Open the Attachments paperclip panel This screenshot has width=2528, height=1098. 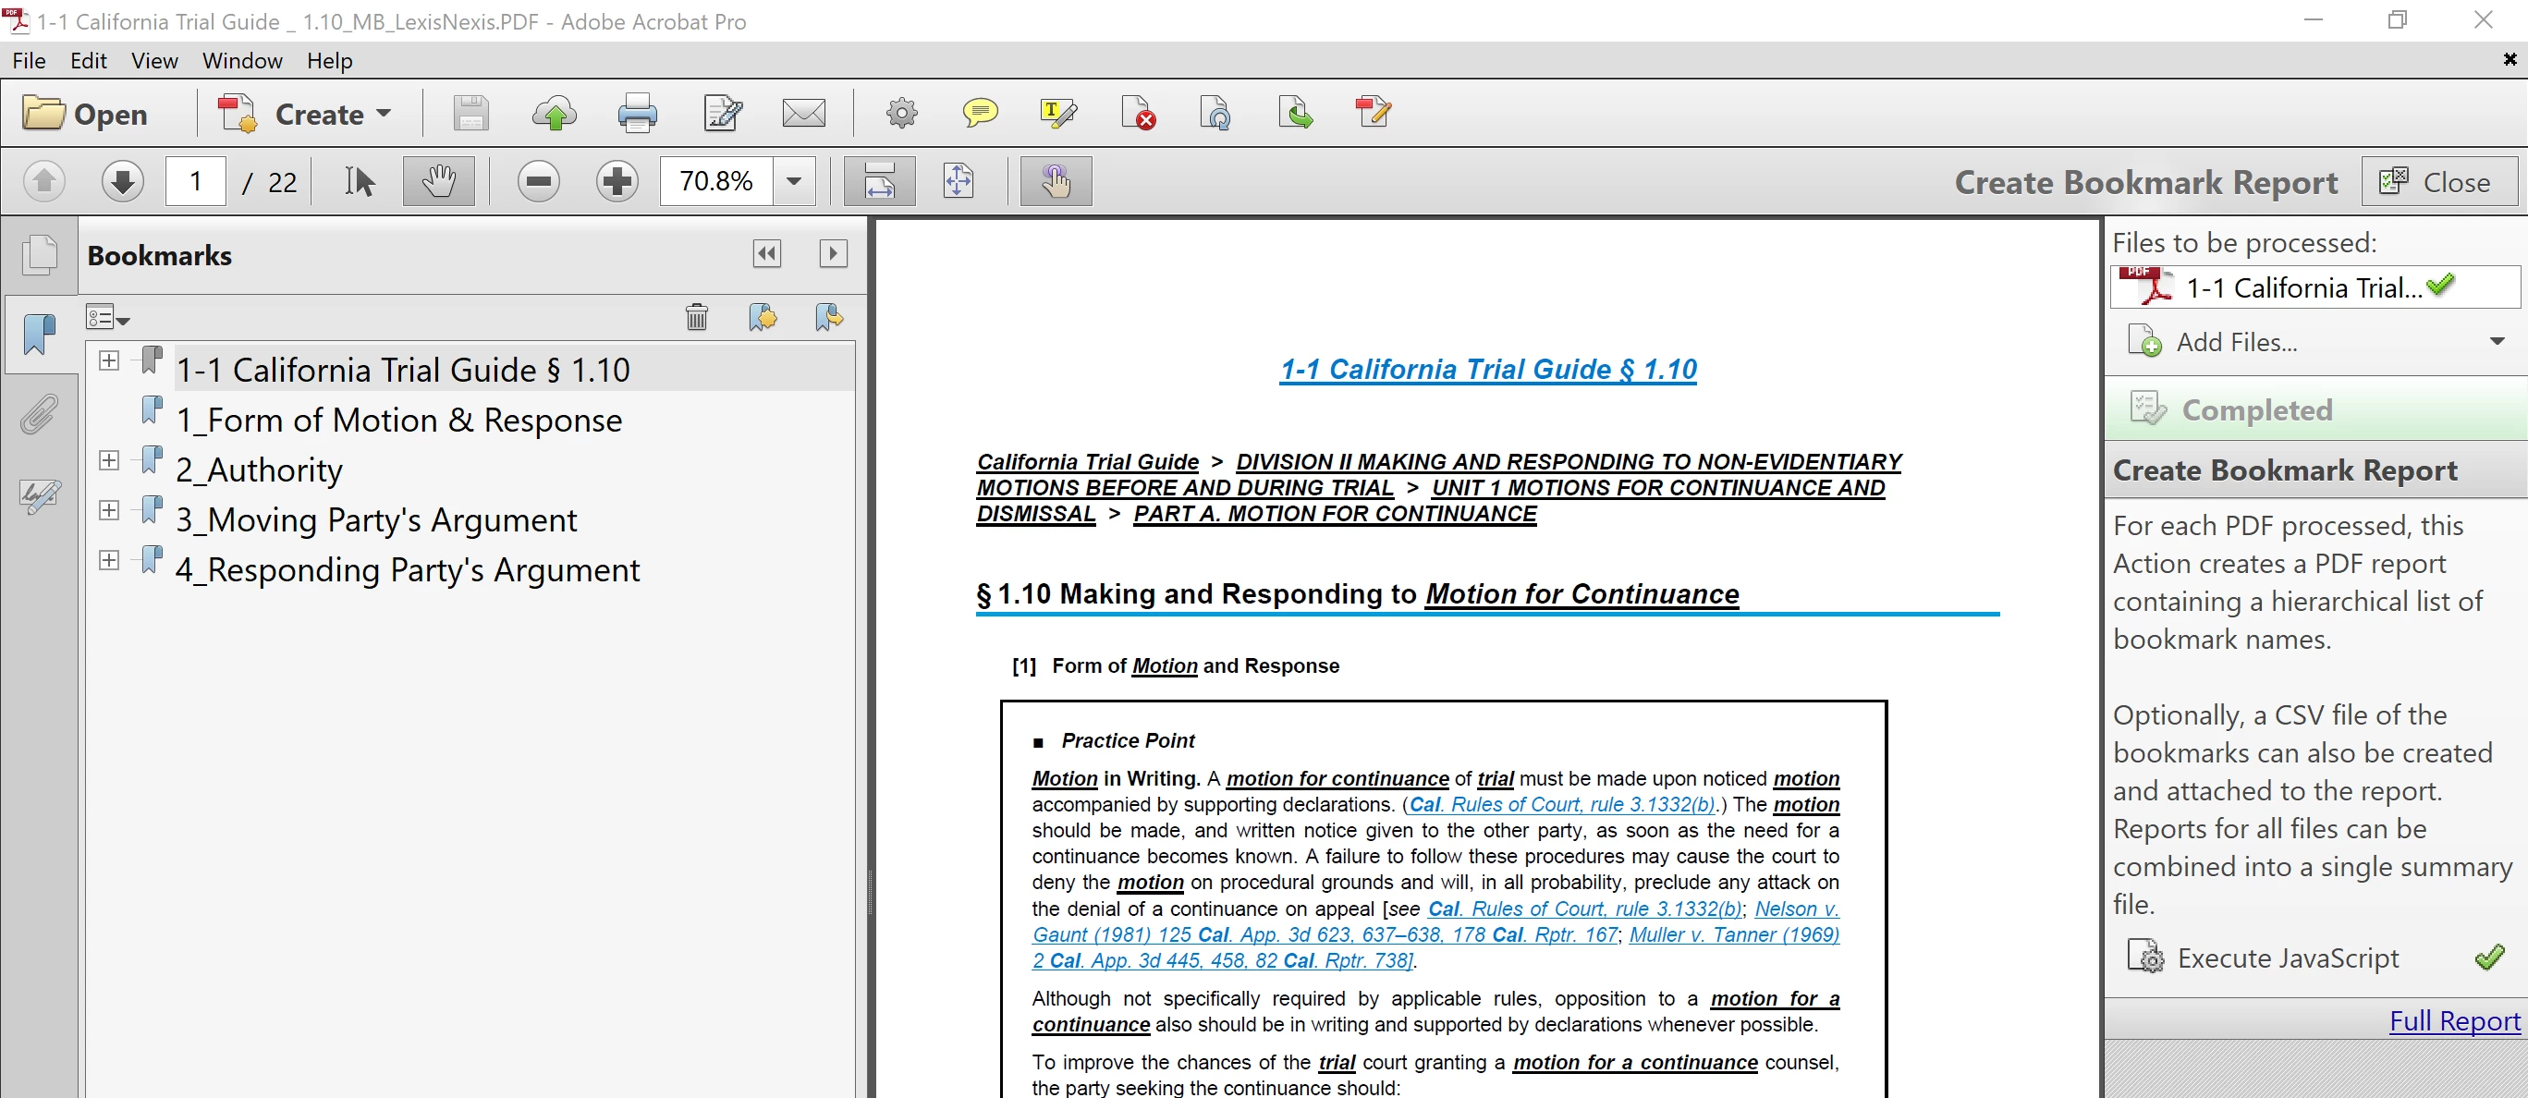coord(39,415)
